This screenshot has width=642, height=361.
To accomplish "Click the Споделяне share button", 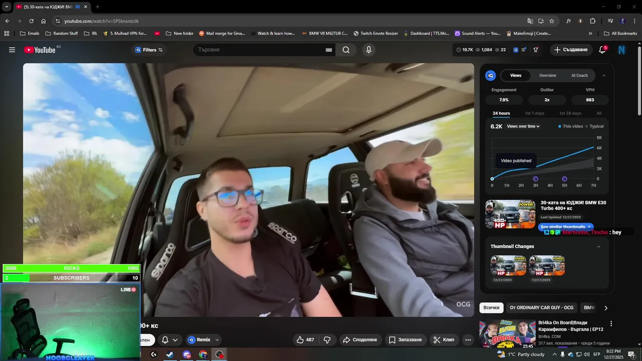I will [360, 339].
